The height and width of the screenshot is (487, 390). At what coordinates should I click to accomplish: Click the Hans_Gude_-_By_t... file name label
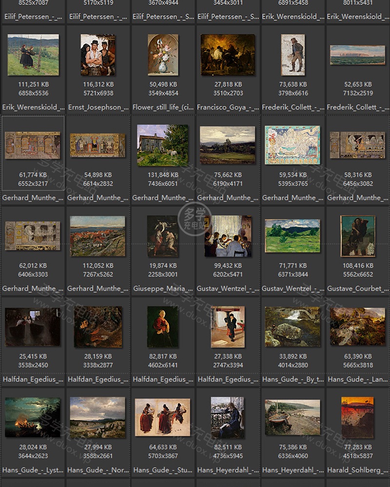292,379
